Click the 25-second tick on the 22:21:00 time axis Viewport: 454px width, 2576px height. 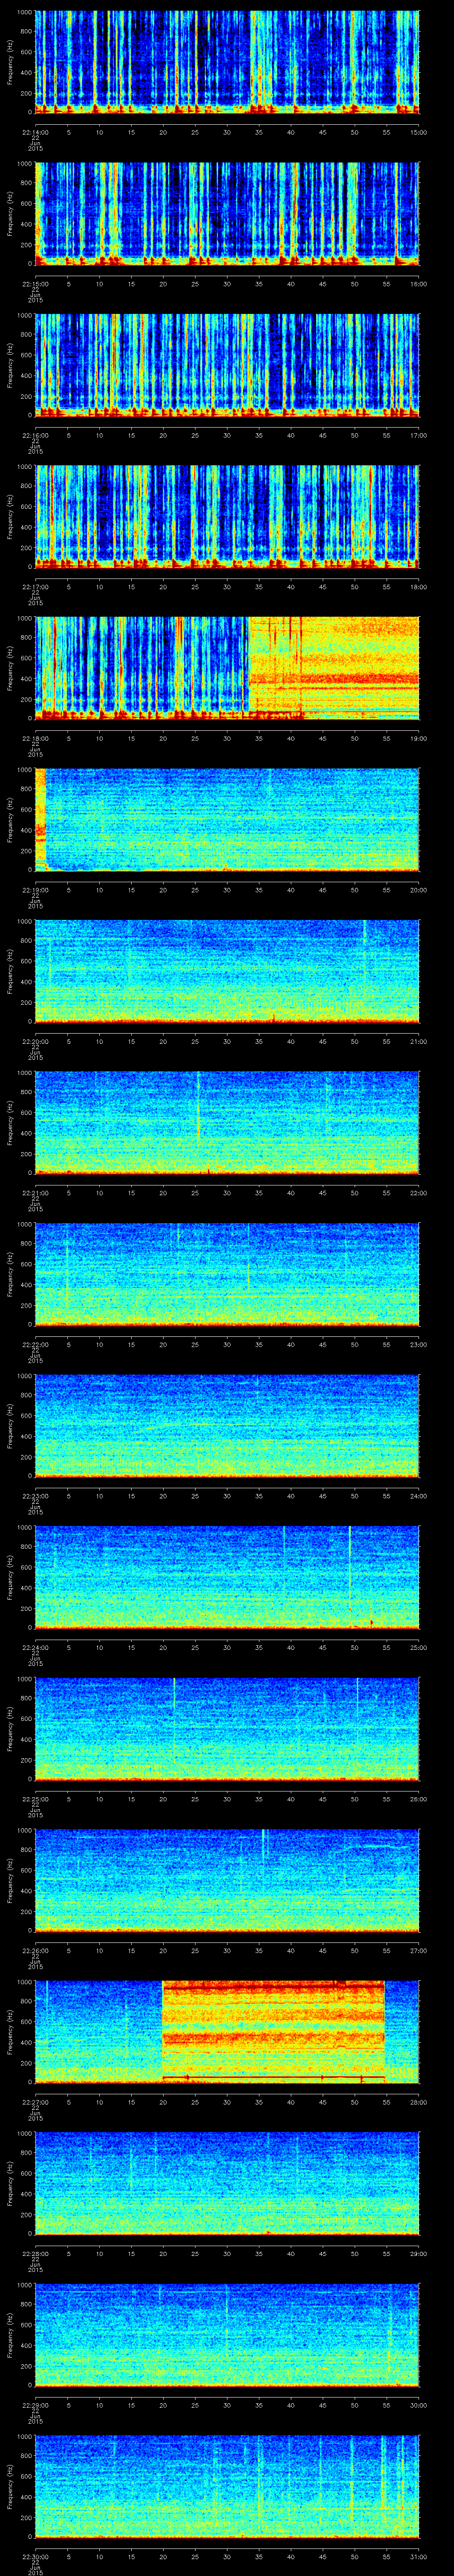click(x=196, y=1192)
